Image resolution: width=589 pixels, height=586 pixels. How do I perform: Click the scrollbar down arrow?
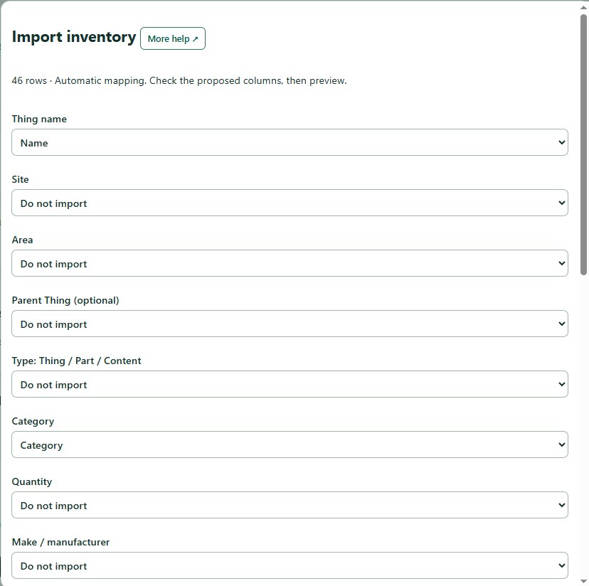coord(583,582)
